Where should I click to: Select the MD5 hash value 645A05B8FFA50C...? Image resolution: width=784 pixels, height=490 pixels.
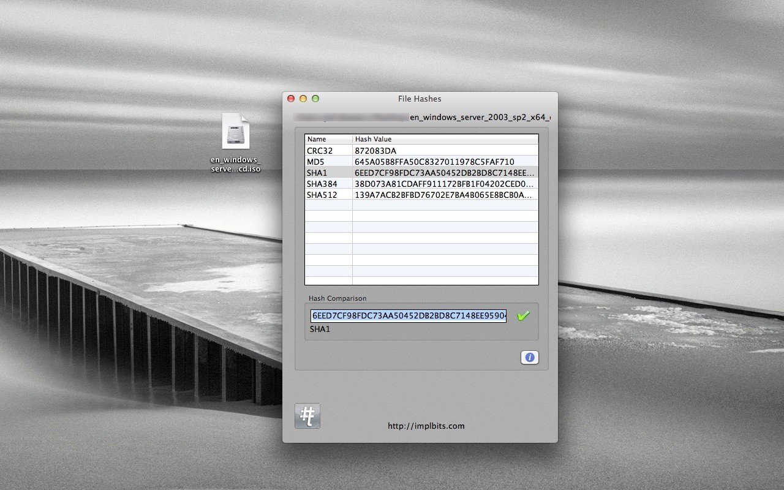(x=434, y=162)
